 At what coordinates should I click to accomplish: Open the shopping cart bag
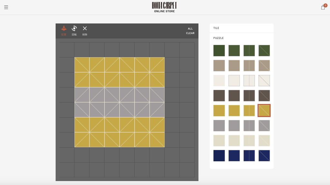tap(323, 7)
